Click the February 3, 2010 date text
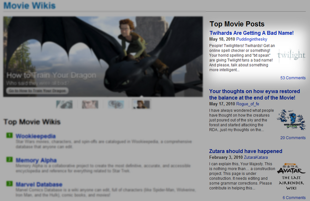The height and width of the screenshot is (201, 310). click(226, 157)
